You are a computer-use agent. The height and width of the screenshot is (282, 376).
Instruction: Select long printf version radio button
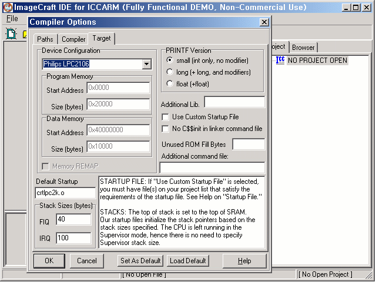coord(170,72)
